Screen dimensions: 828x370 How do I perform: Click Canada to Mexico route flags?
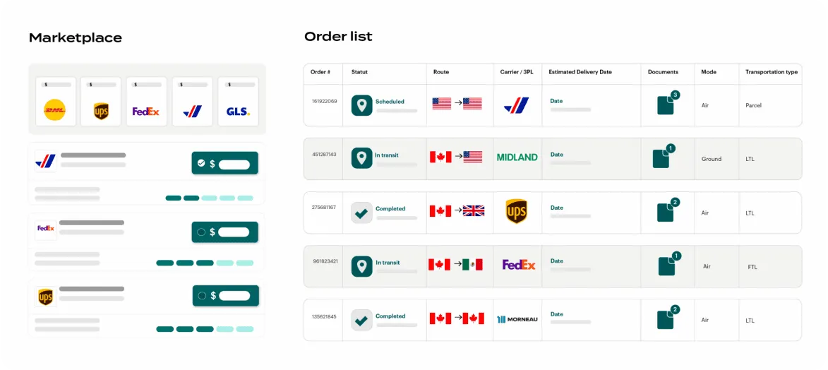[455, 265]
